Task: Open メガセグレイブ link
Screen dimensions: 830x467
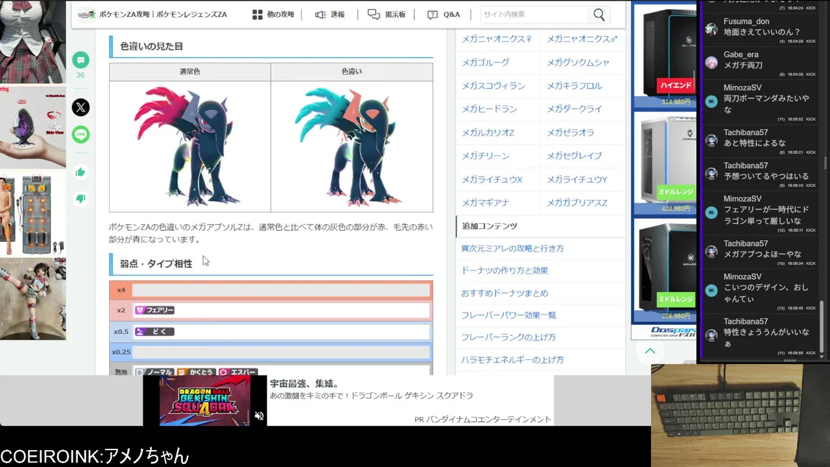Action: (575, 156)
